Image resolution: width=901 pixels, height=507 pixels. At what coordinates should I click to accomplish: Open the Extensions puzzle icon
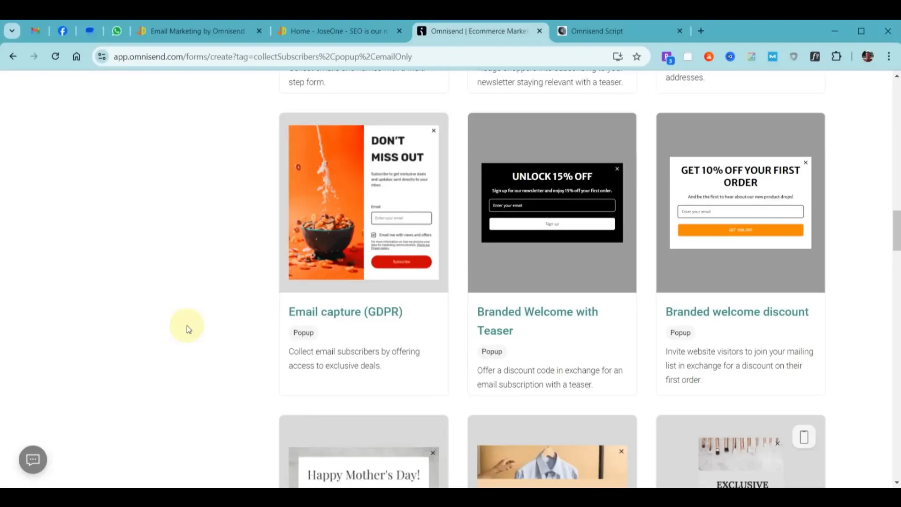pos(836,57)
